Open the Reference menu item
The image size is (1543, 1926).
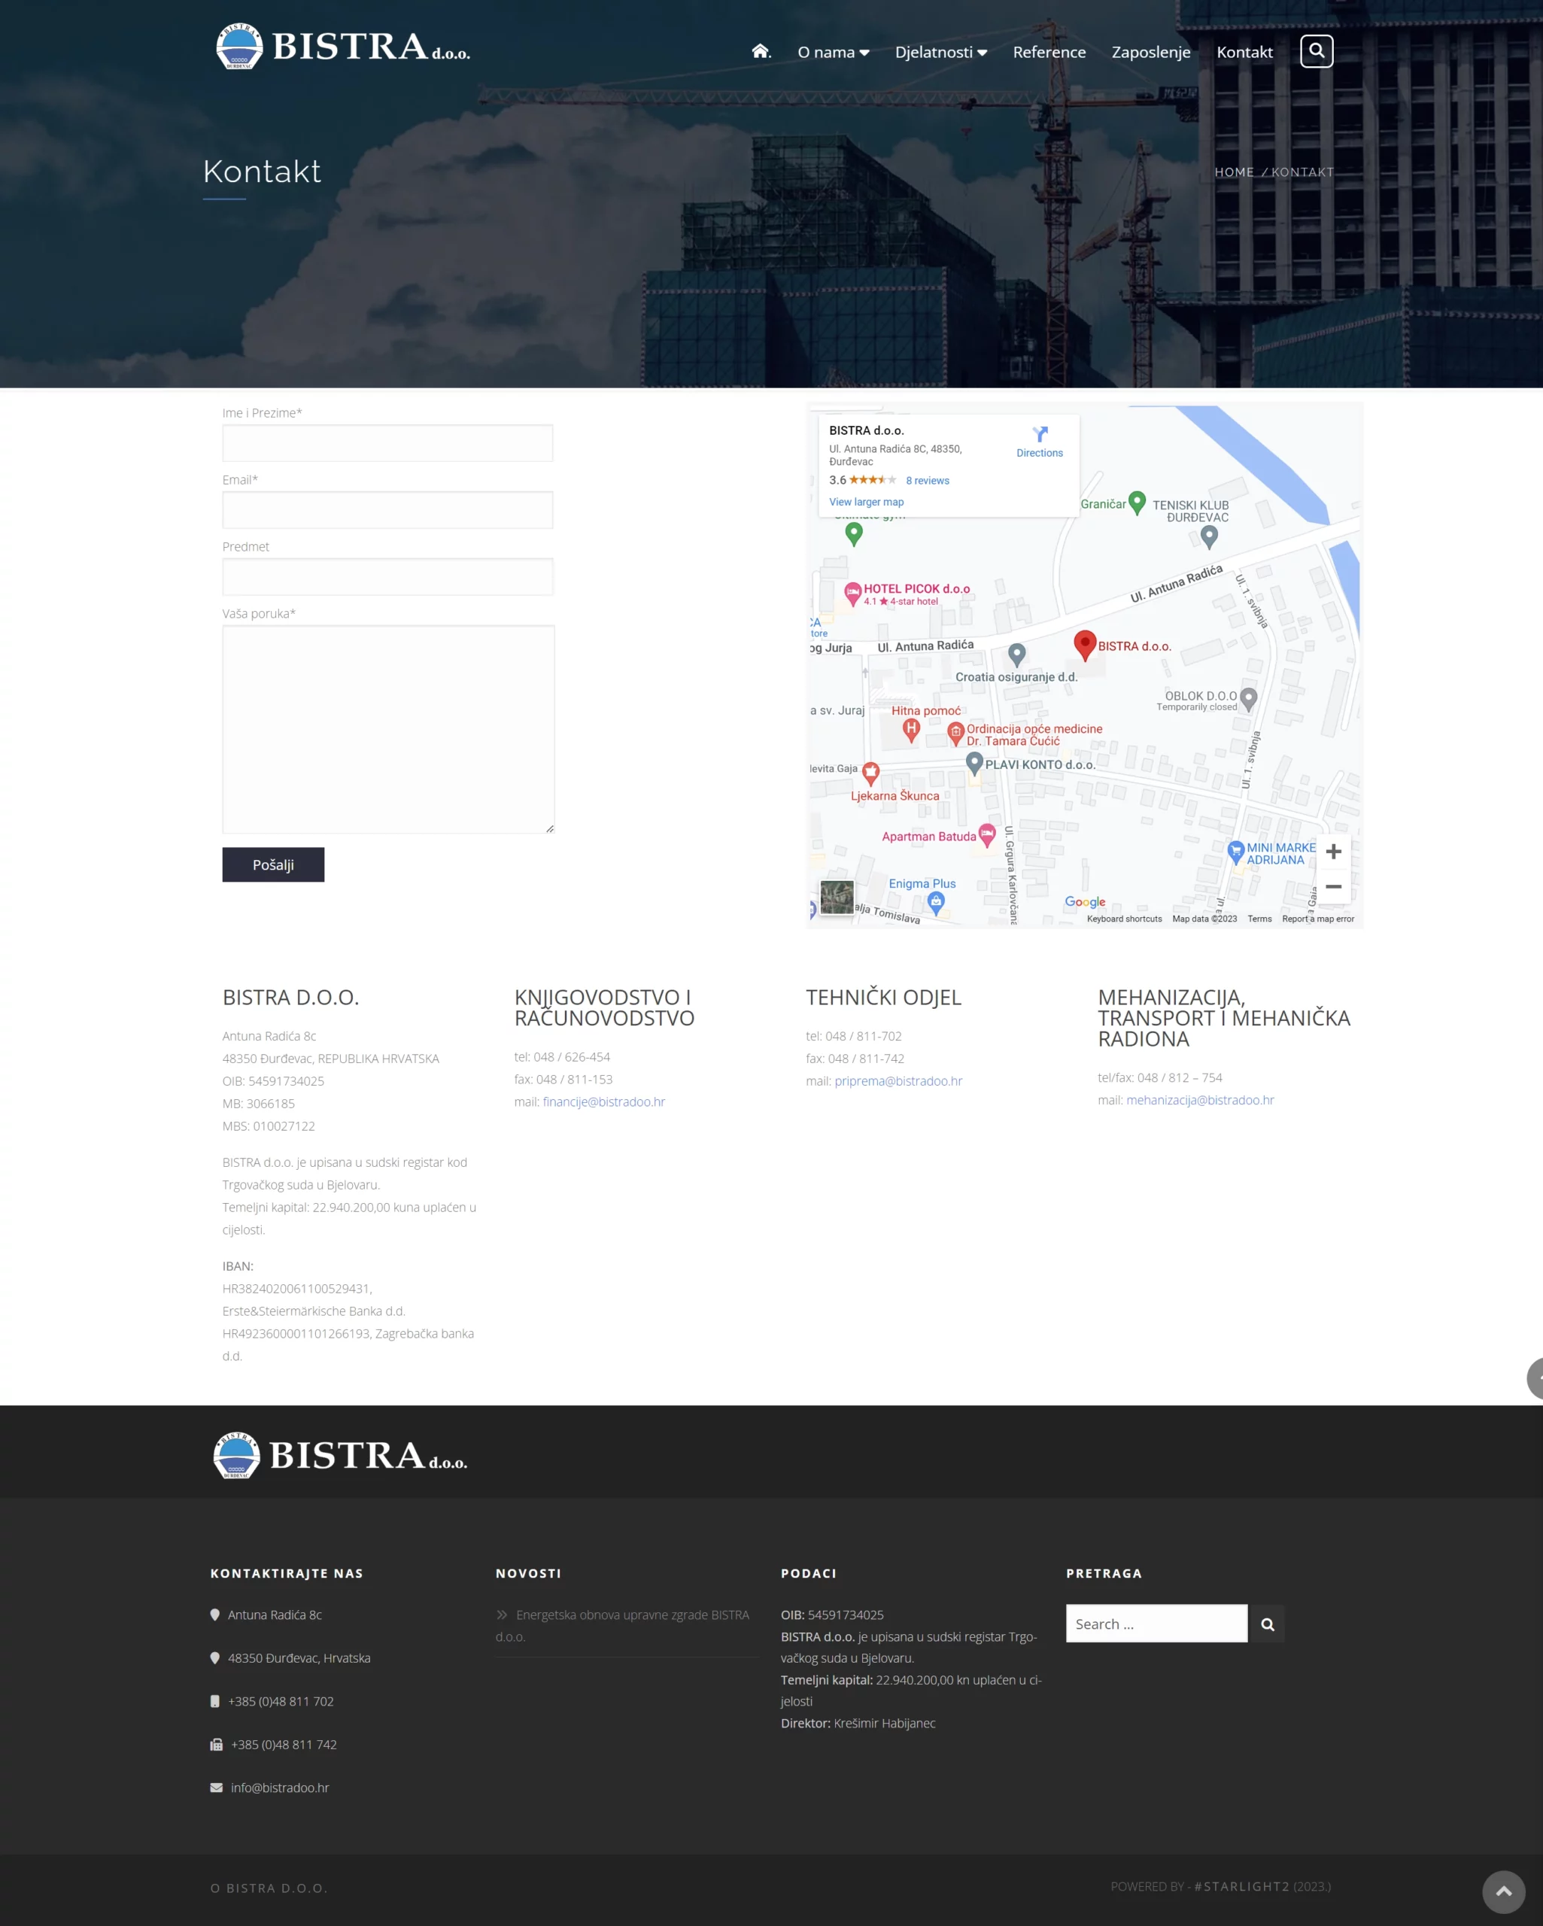pyautogui.click(x=1049, y=53)
